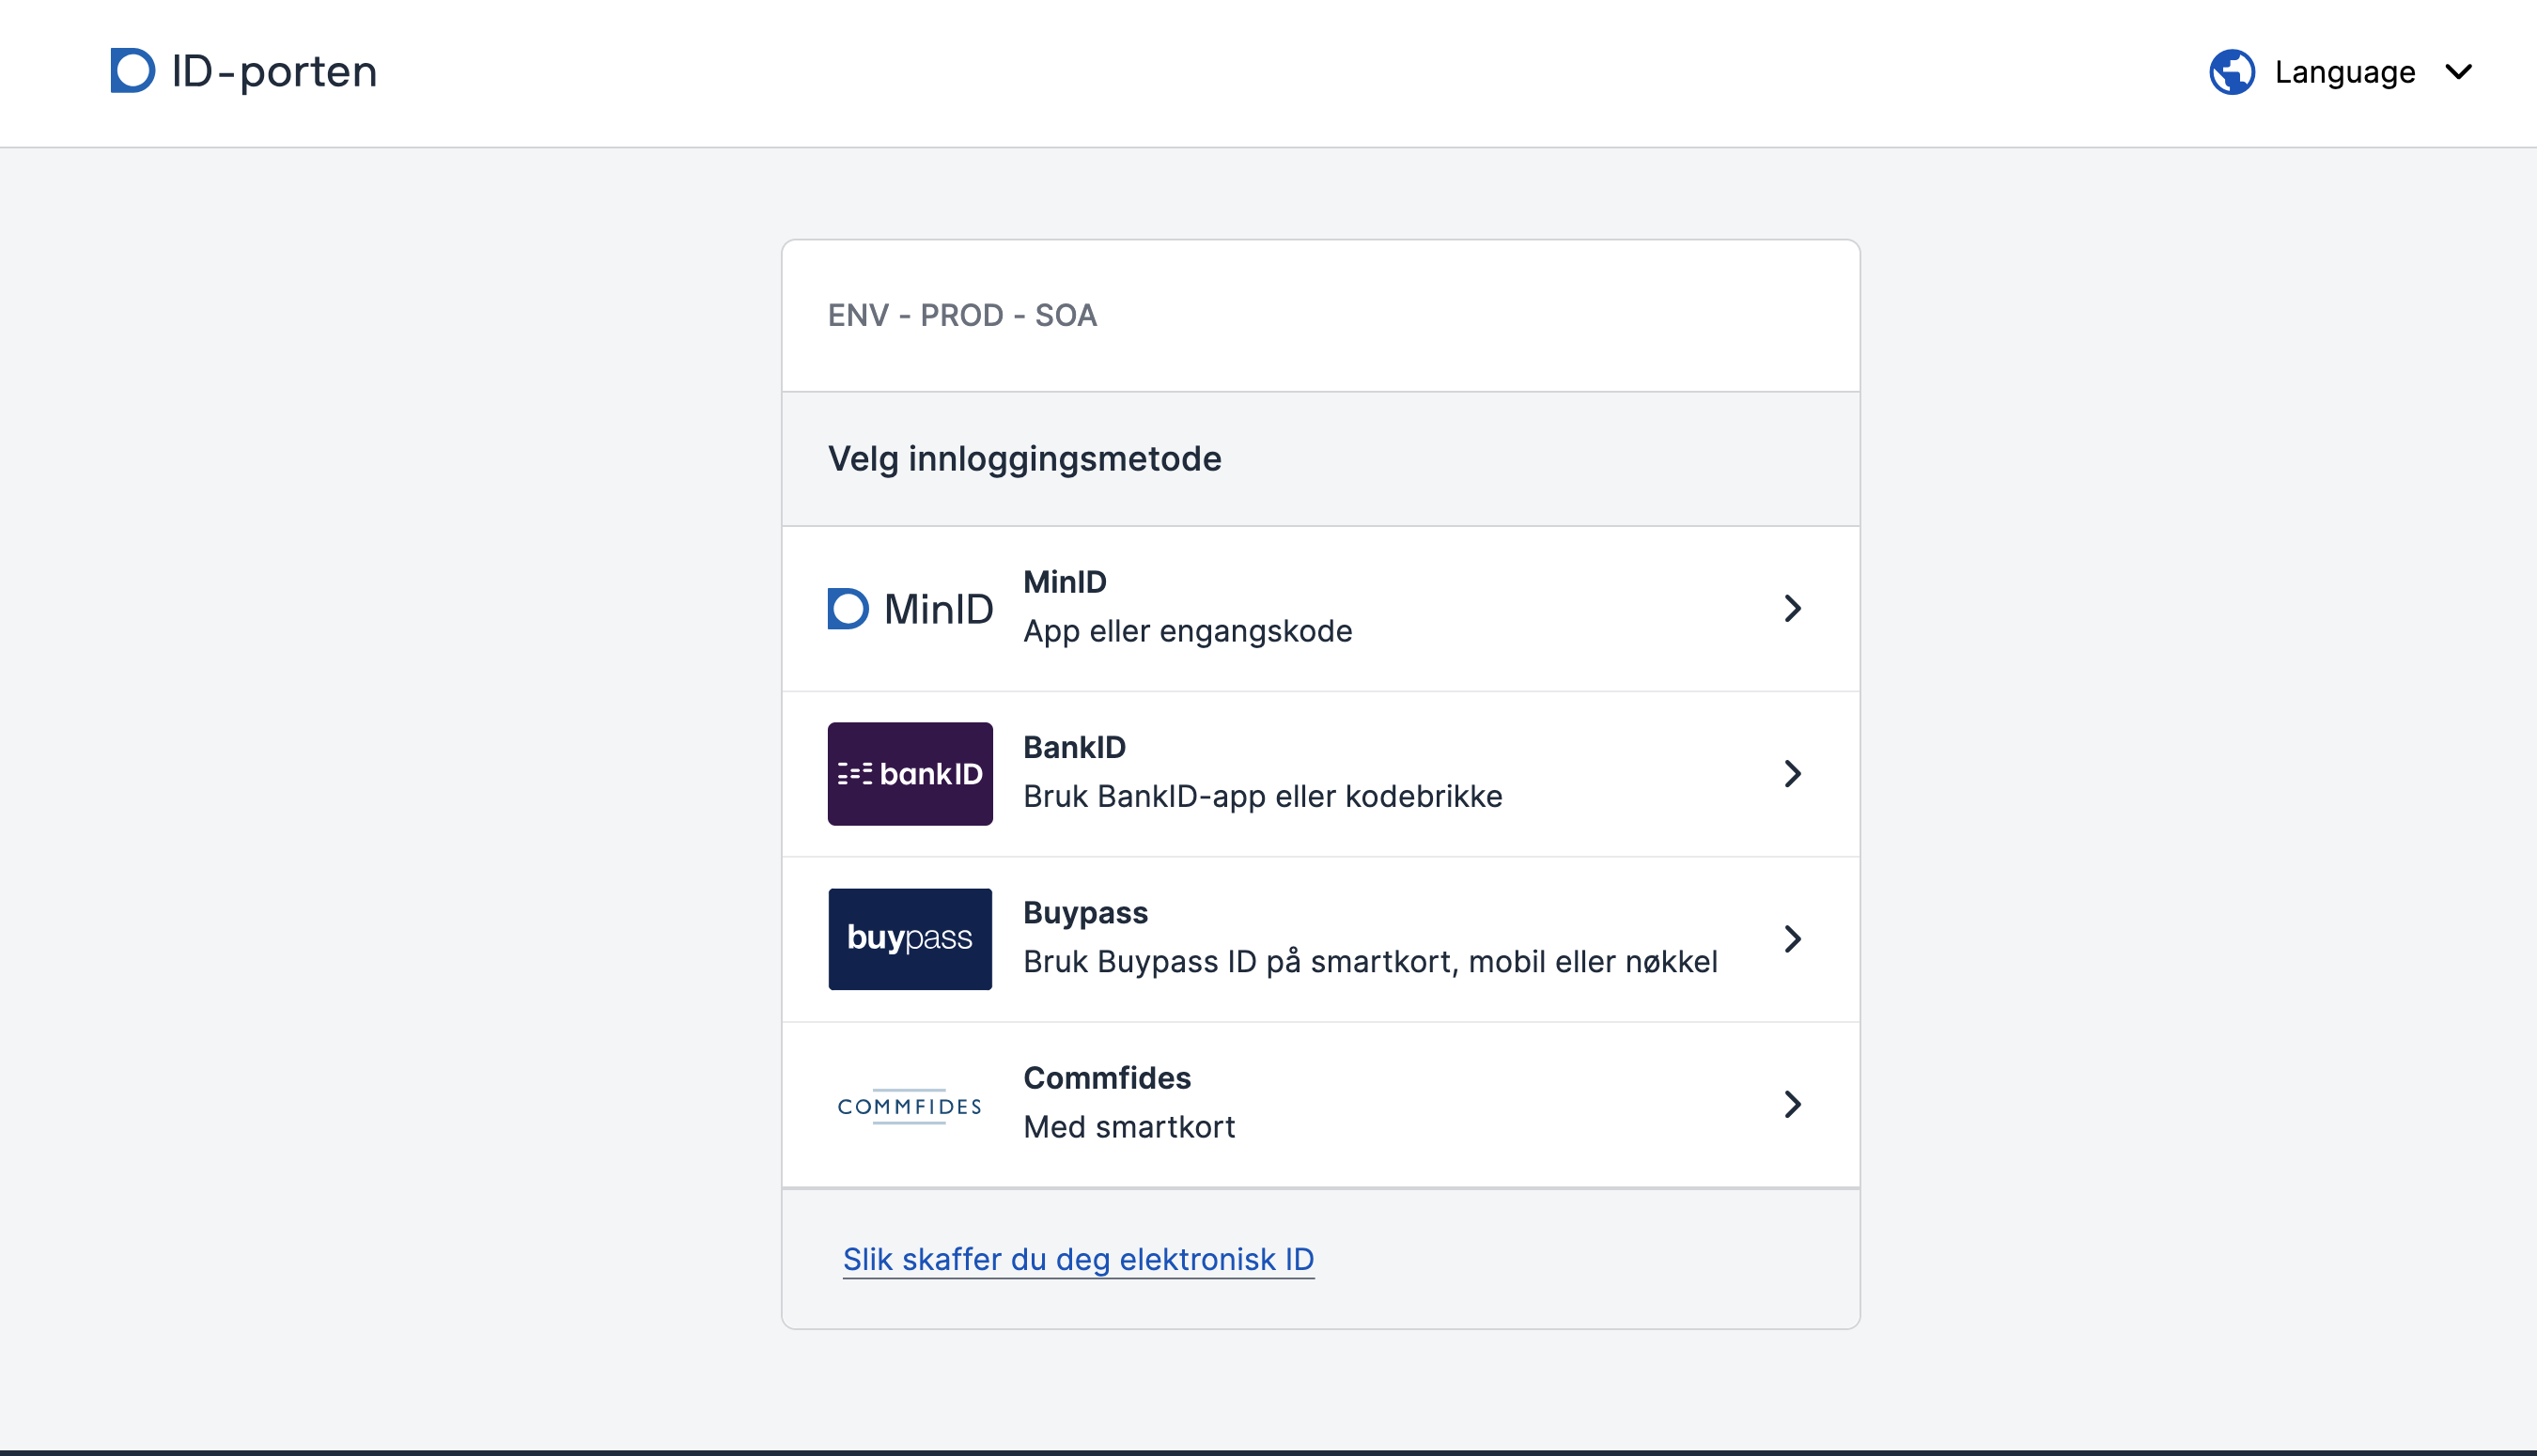Click the ID-porten header text

coord(274,72)
